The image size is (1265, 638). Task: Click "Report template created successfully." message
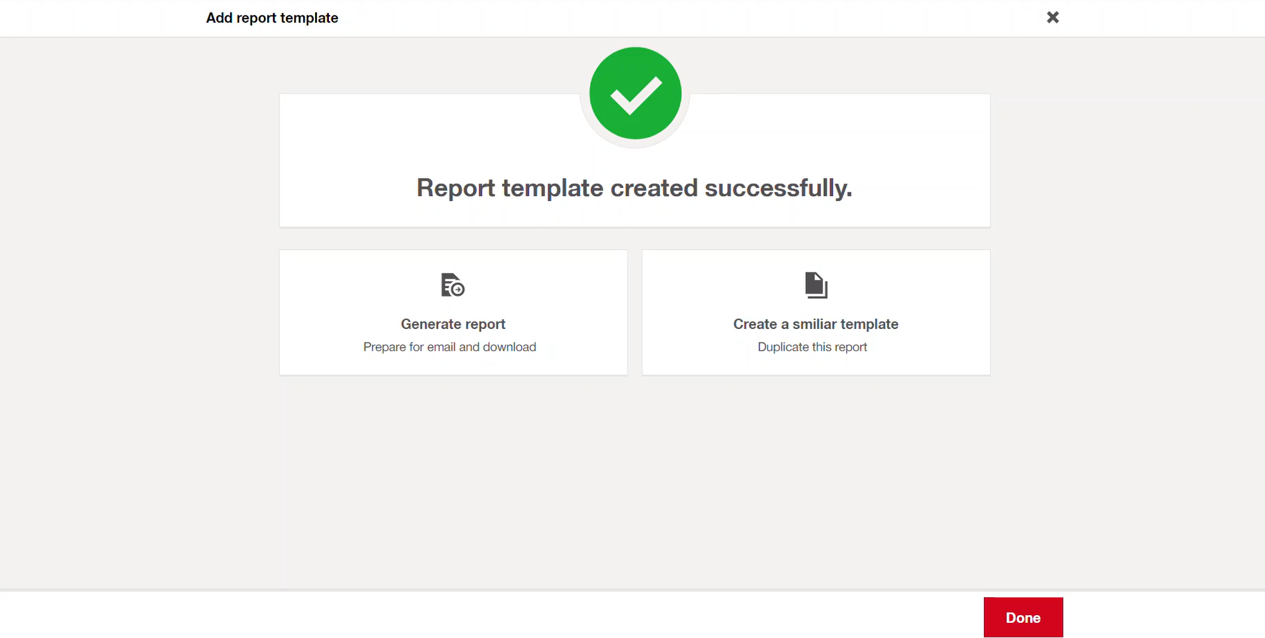tap(634, 188)
